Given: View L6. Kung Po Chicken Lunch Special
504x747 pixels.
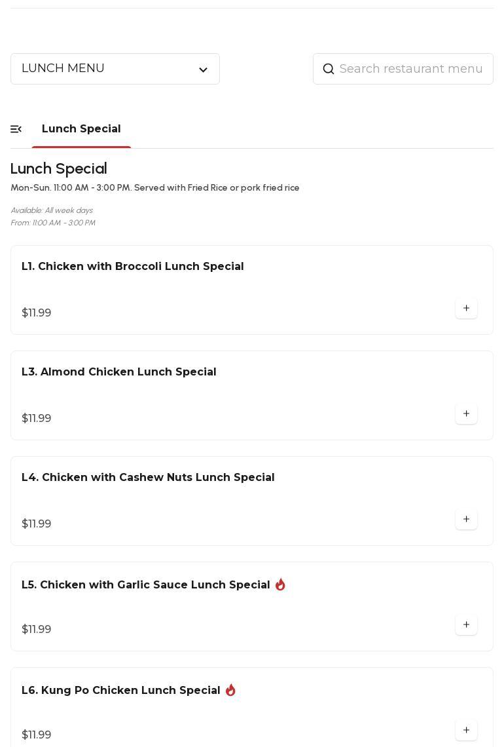Looking at the screenshot, I should pyautogui.click(x=120, y=691).
